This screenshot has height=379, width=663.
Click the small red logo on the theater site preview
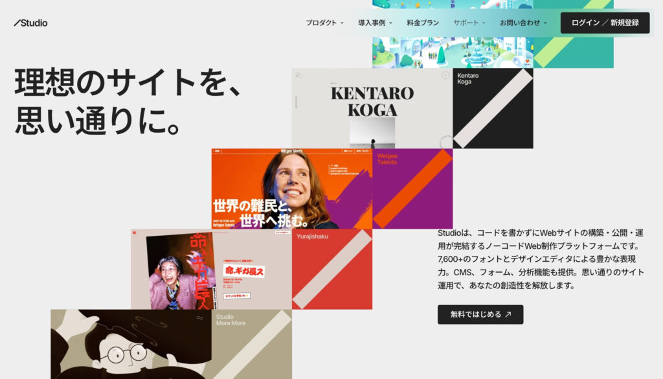[134, 233]
